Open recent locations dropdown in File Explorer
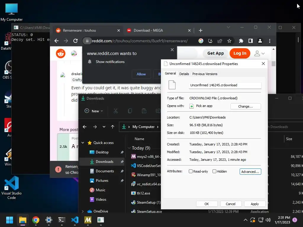The height and width of the screenshot is (227, 303). pos(104,127)
